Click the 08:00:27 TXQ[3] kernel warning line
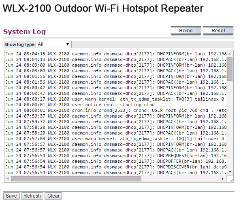Image resolution: width=243 pixels, height=204 pixels. pos(115,99)
